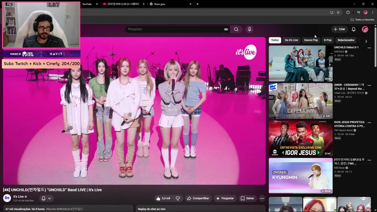Click the UNCHILD channel name
Screen dimensions: 377x212
[339, 52]
